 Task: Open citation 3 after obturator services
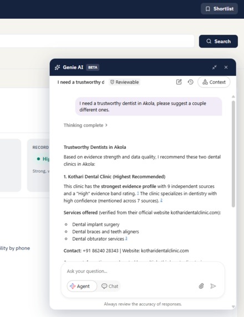coord(126,238)
